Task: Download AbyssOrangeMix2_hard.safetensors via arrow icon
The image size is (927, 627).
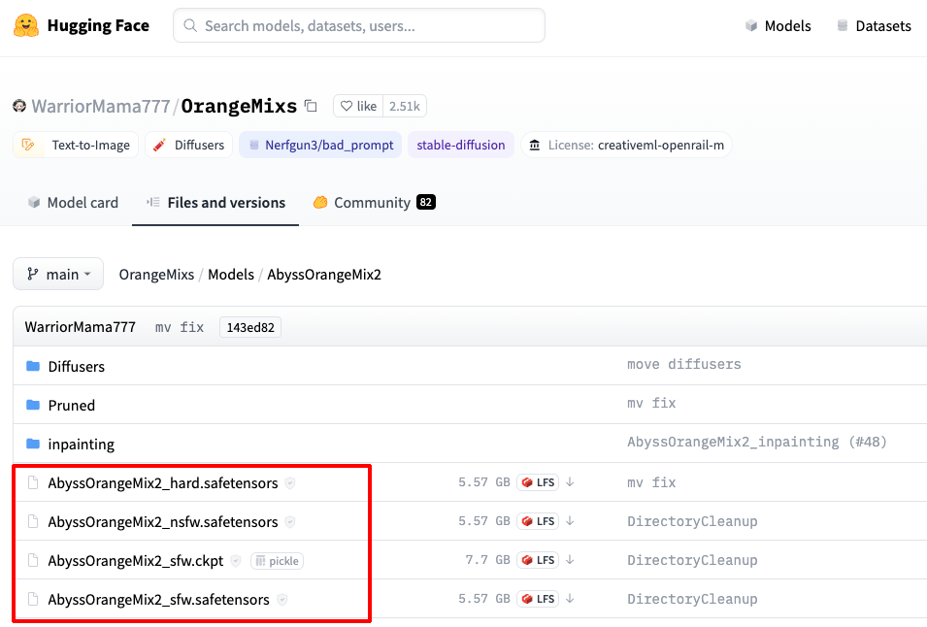Action: tap(570, 482)
